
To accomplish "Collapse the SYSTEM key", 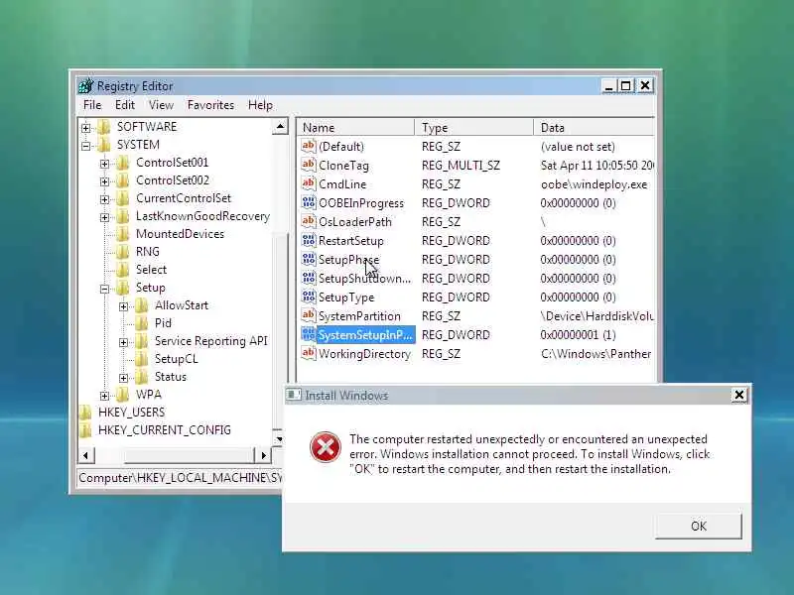I will (86, 146).
